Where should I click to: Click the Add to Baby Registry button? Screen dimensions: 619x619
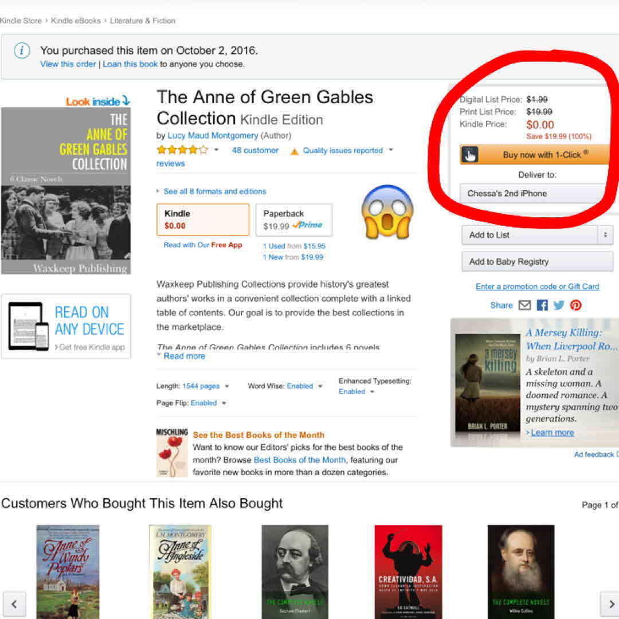point(537,262)
